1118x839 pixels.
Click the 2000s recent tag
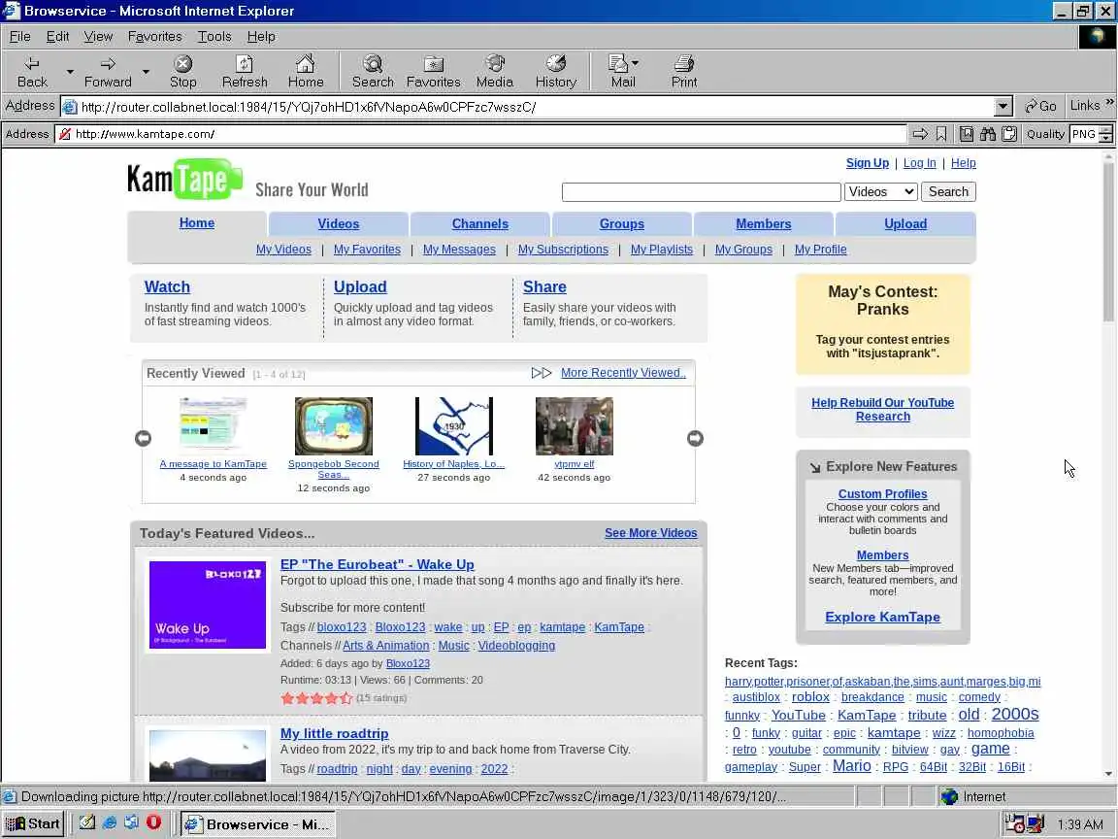coord(1014,714)
